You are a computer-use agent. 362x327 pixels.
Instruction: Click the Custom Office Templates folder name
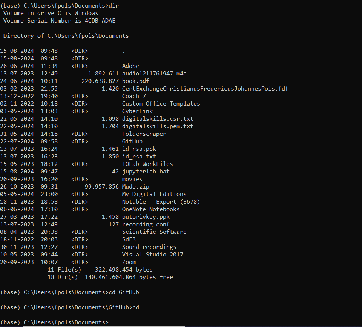point(161,104)
